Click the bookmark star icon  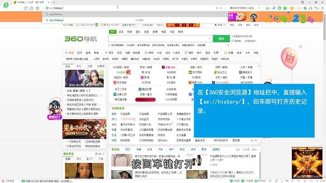tap(38, 8)
